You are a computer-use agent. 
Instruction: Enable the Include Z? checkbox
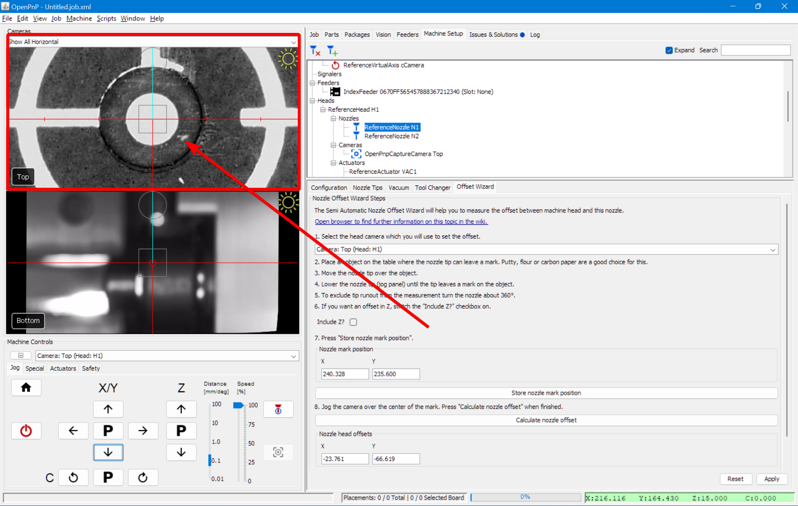coord(353,322)
